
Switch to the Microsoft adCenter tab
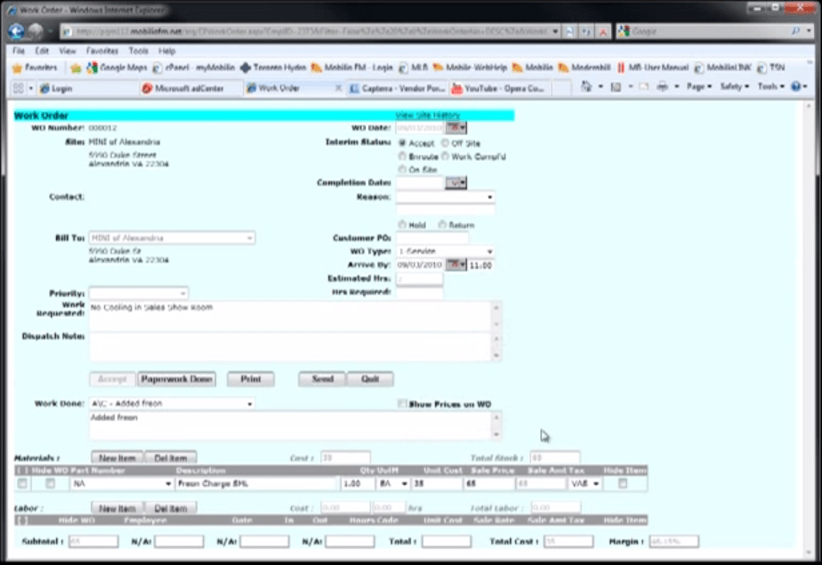191,89
